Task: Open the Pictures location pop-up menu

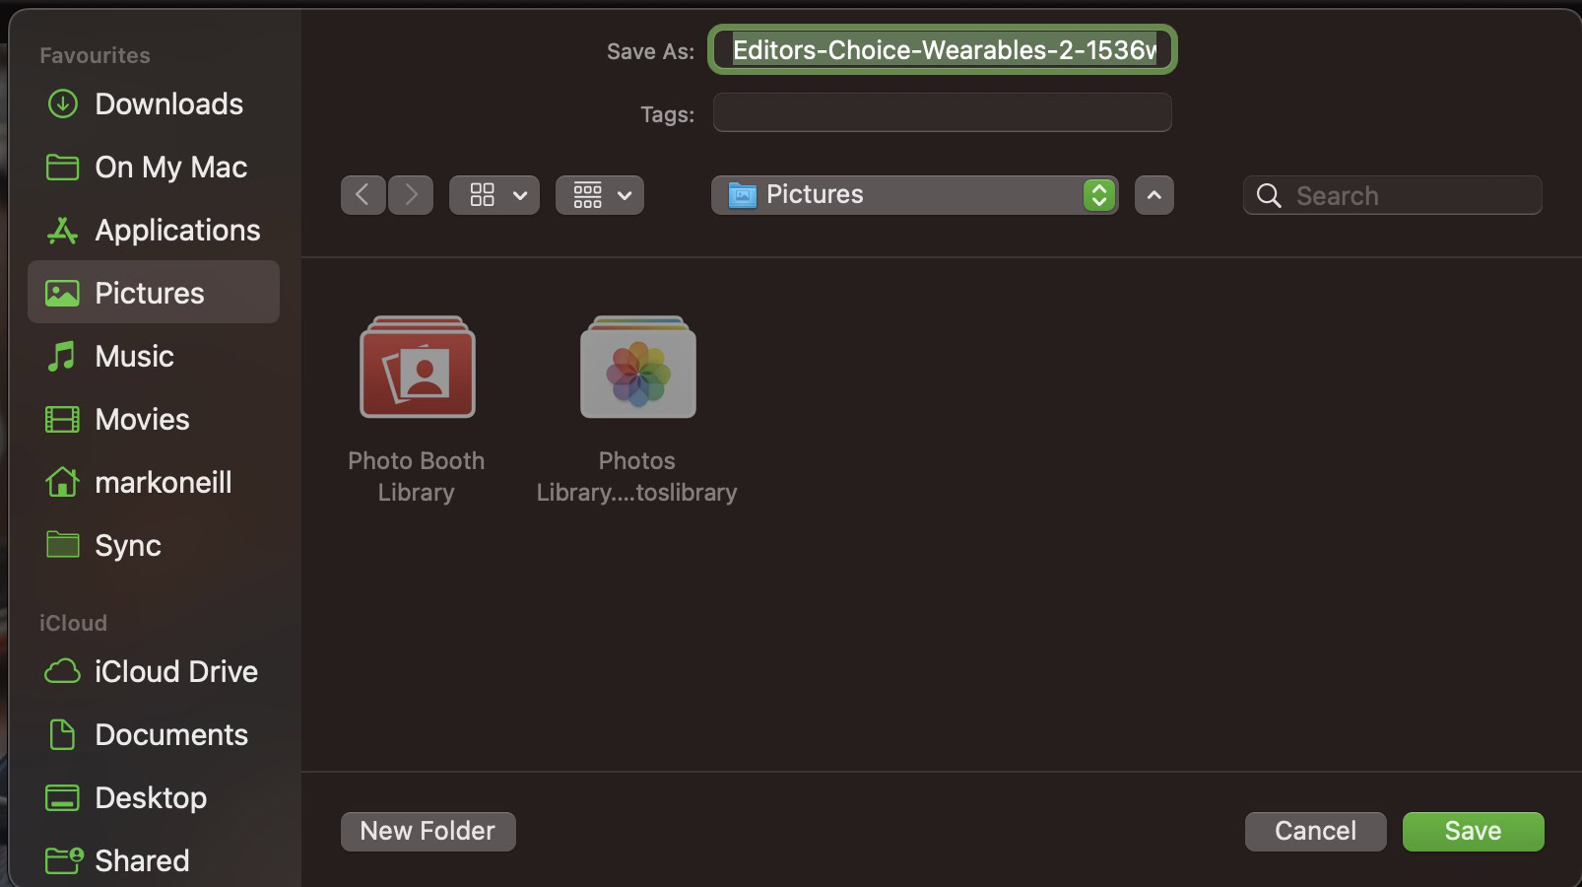Action: 914,195
